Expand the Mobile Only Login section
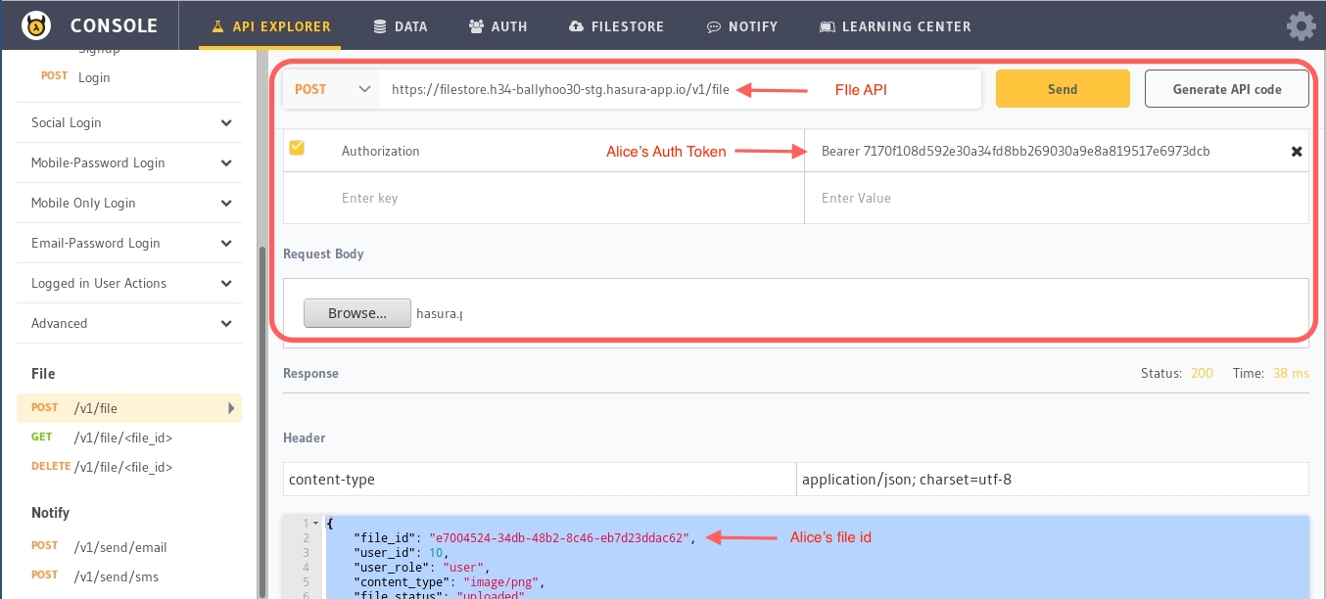Viewport: 1326px width, 599px height. click(x=129, y=204)
